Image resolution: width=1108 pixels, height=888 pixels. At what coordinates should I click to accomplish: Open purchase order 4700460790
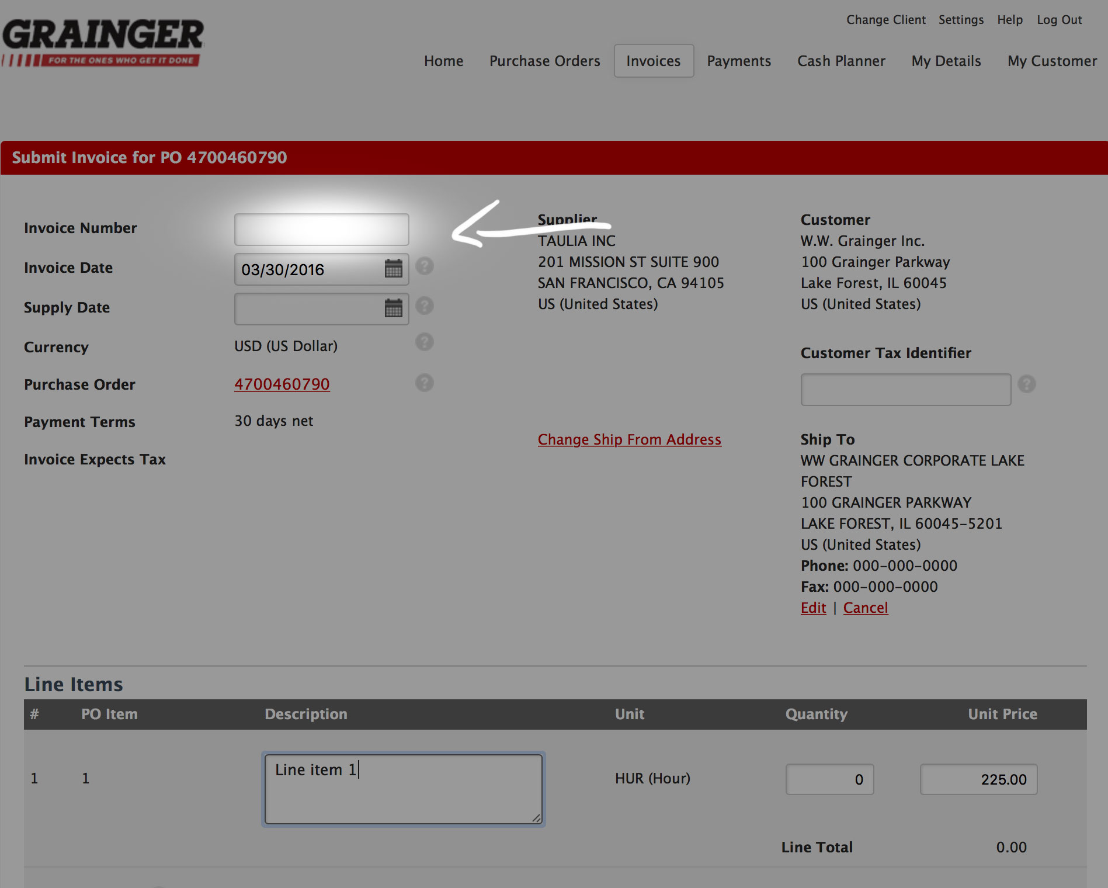(282, 384)
